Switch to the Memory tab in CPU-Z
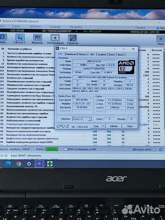Viewport: 165px width, 220px height. pyautogui.click(x=83, y=54)
